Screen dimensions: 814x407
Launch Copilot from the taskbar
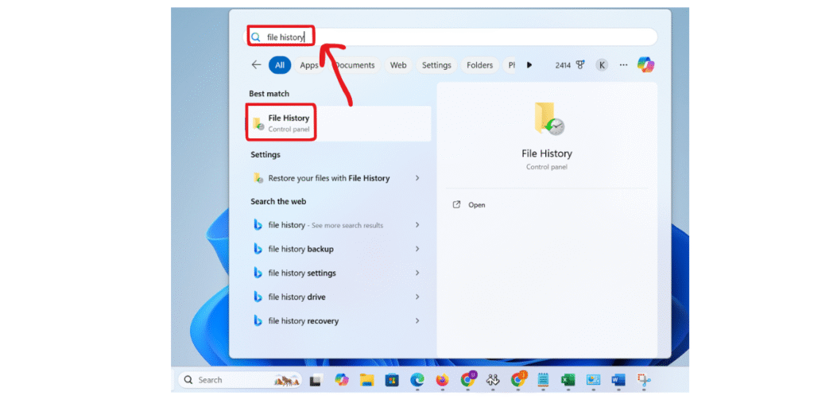(341, 380)
